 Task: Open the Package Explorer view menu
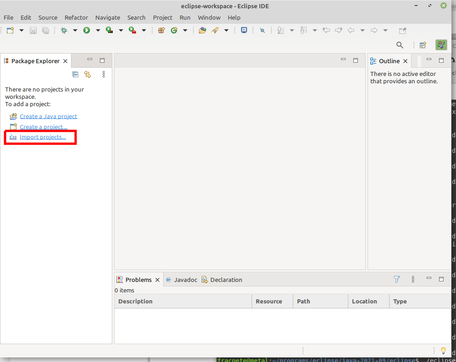click(104, 75)
